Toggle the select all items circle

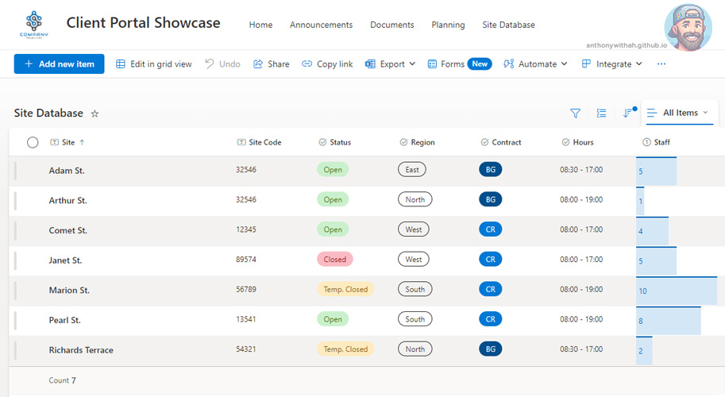tap(33, 142)
